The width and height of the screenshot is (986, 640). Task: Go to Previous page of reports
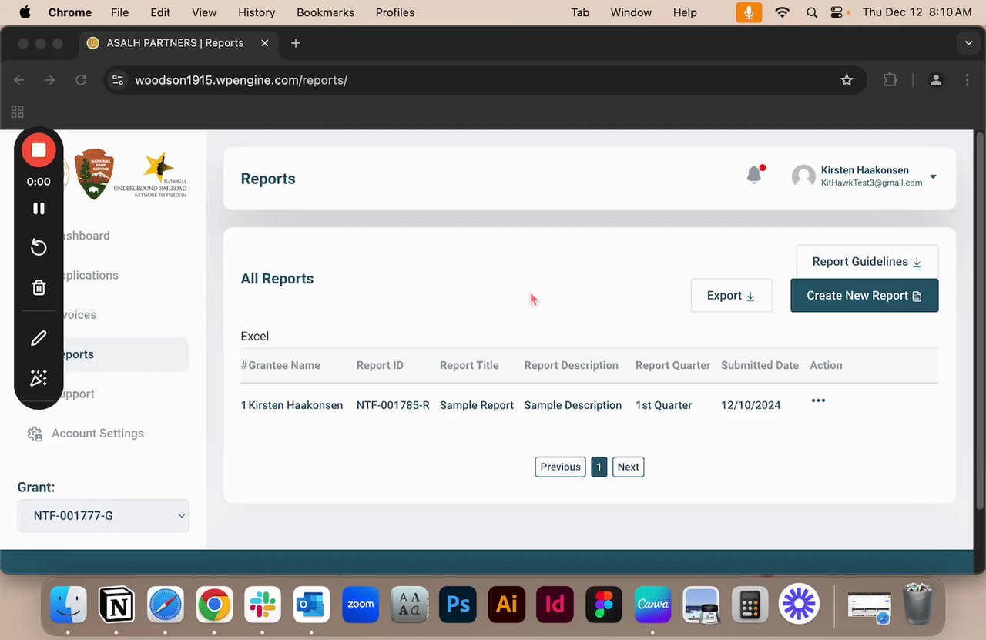(560, 467)
